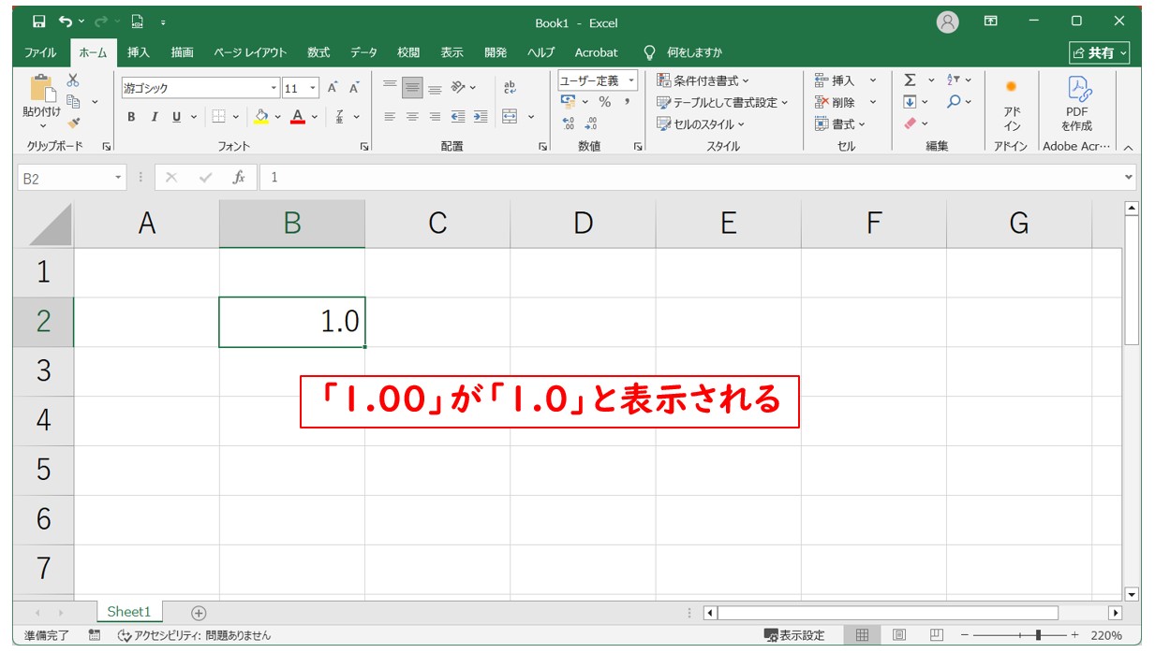Screen dimensions: 1155x653
Task: Click the Merge and Center icon
Action: coord(510,117)
